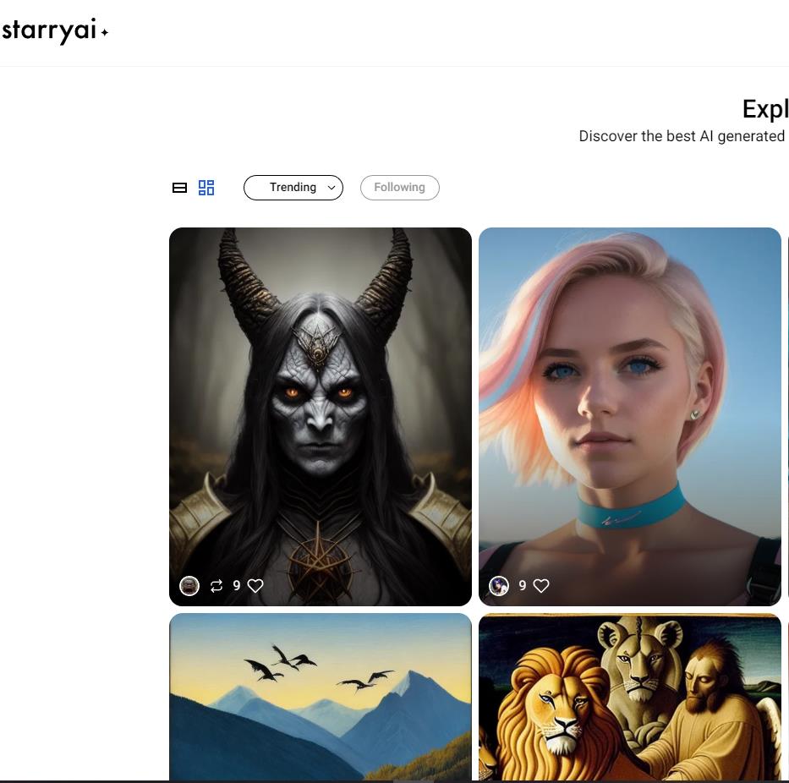Open creator avatar on pink-haired portrait
The height and width of the screenshot is (783, 789).
(499, 586)
